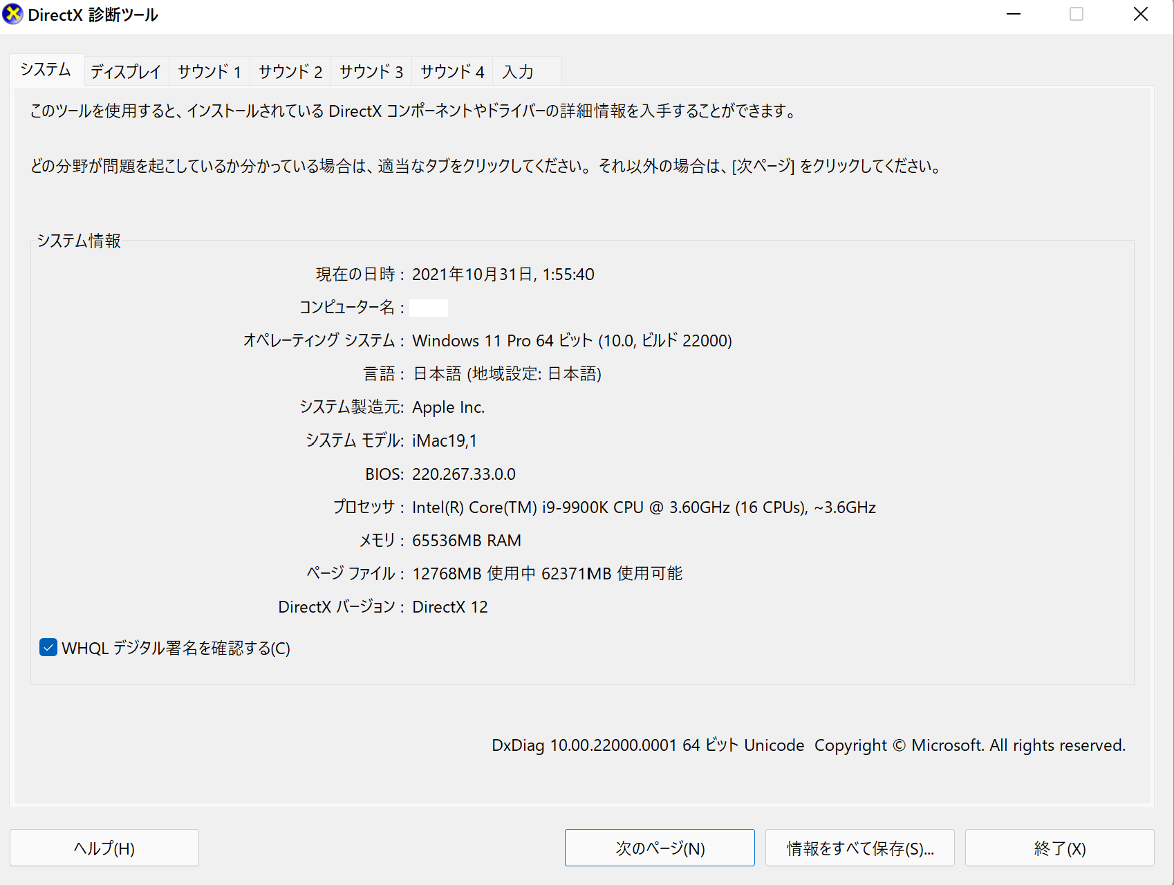This screenshot has width=1174, height=885.
Task: Select the date value 2021年10月31日, 1:55:40
Action: point(503,274)
